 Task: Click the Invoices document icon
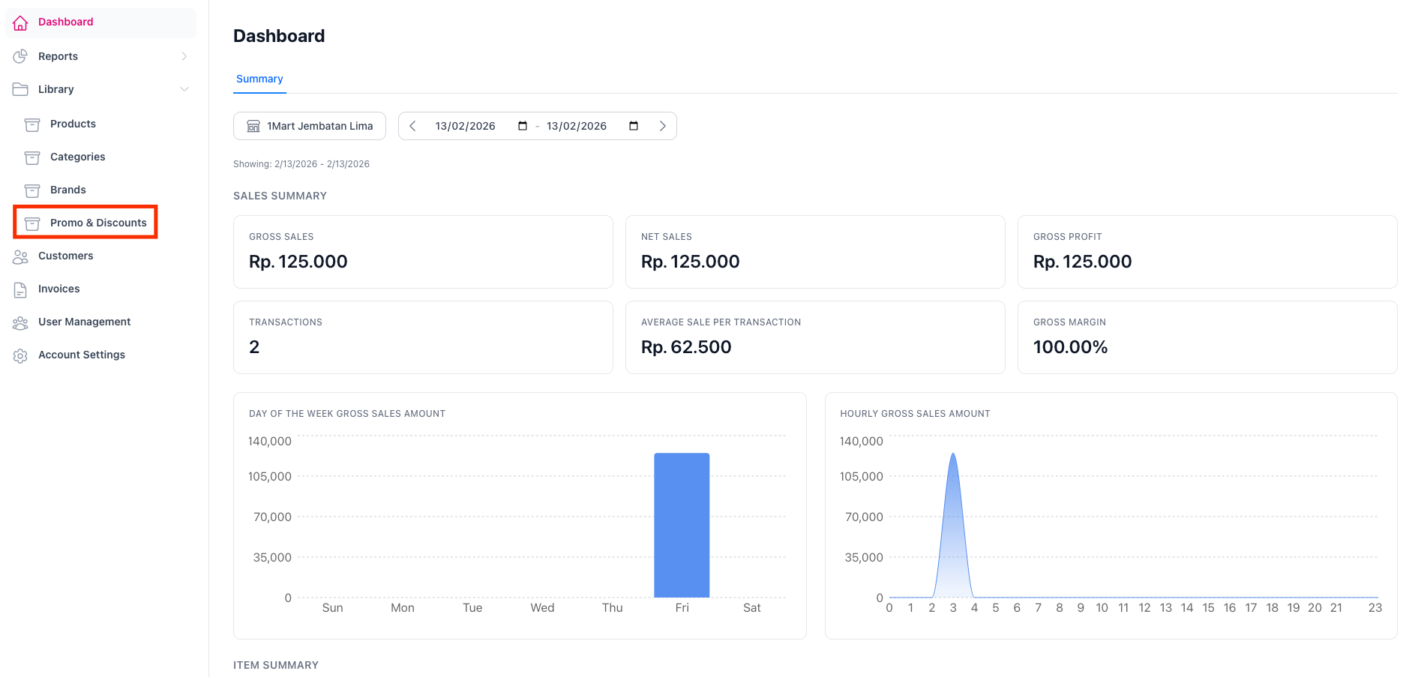coord(20,289)
